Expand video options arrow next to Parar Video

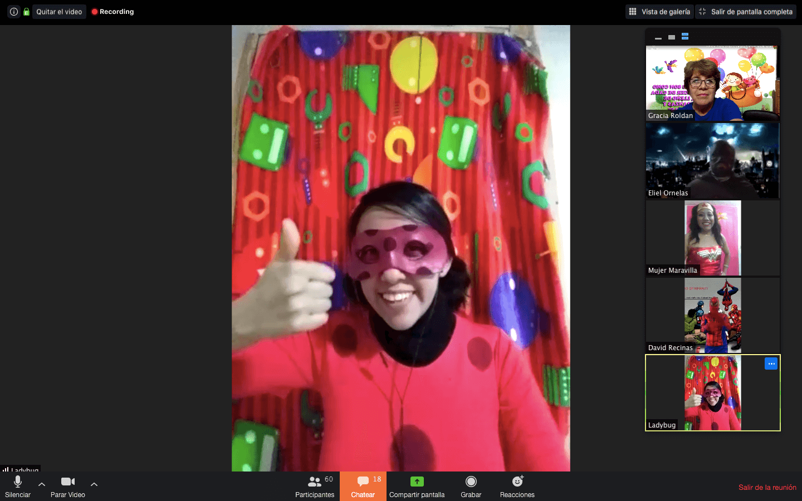pos(94,484)
